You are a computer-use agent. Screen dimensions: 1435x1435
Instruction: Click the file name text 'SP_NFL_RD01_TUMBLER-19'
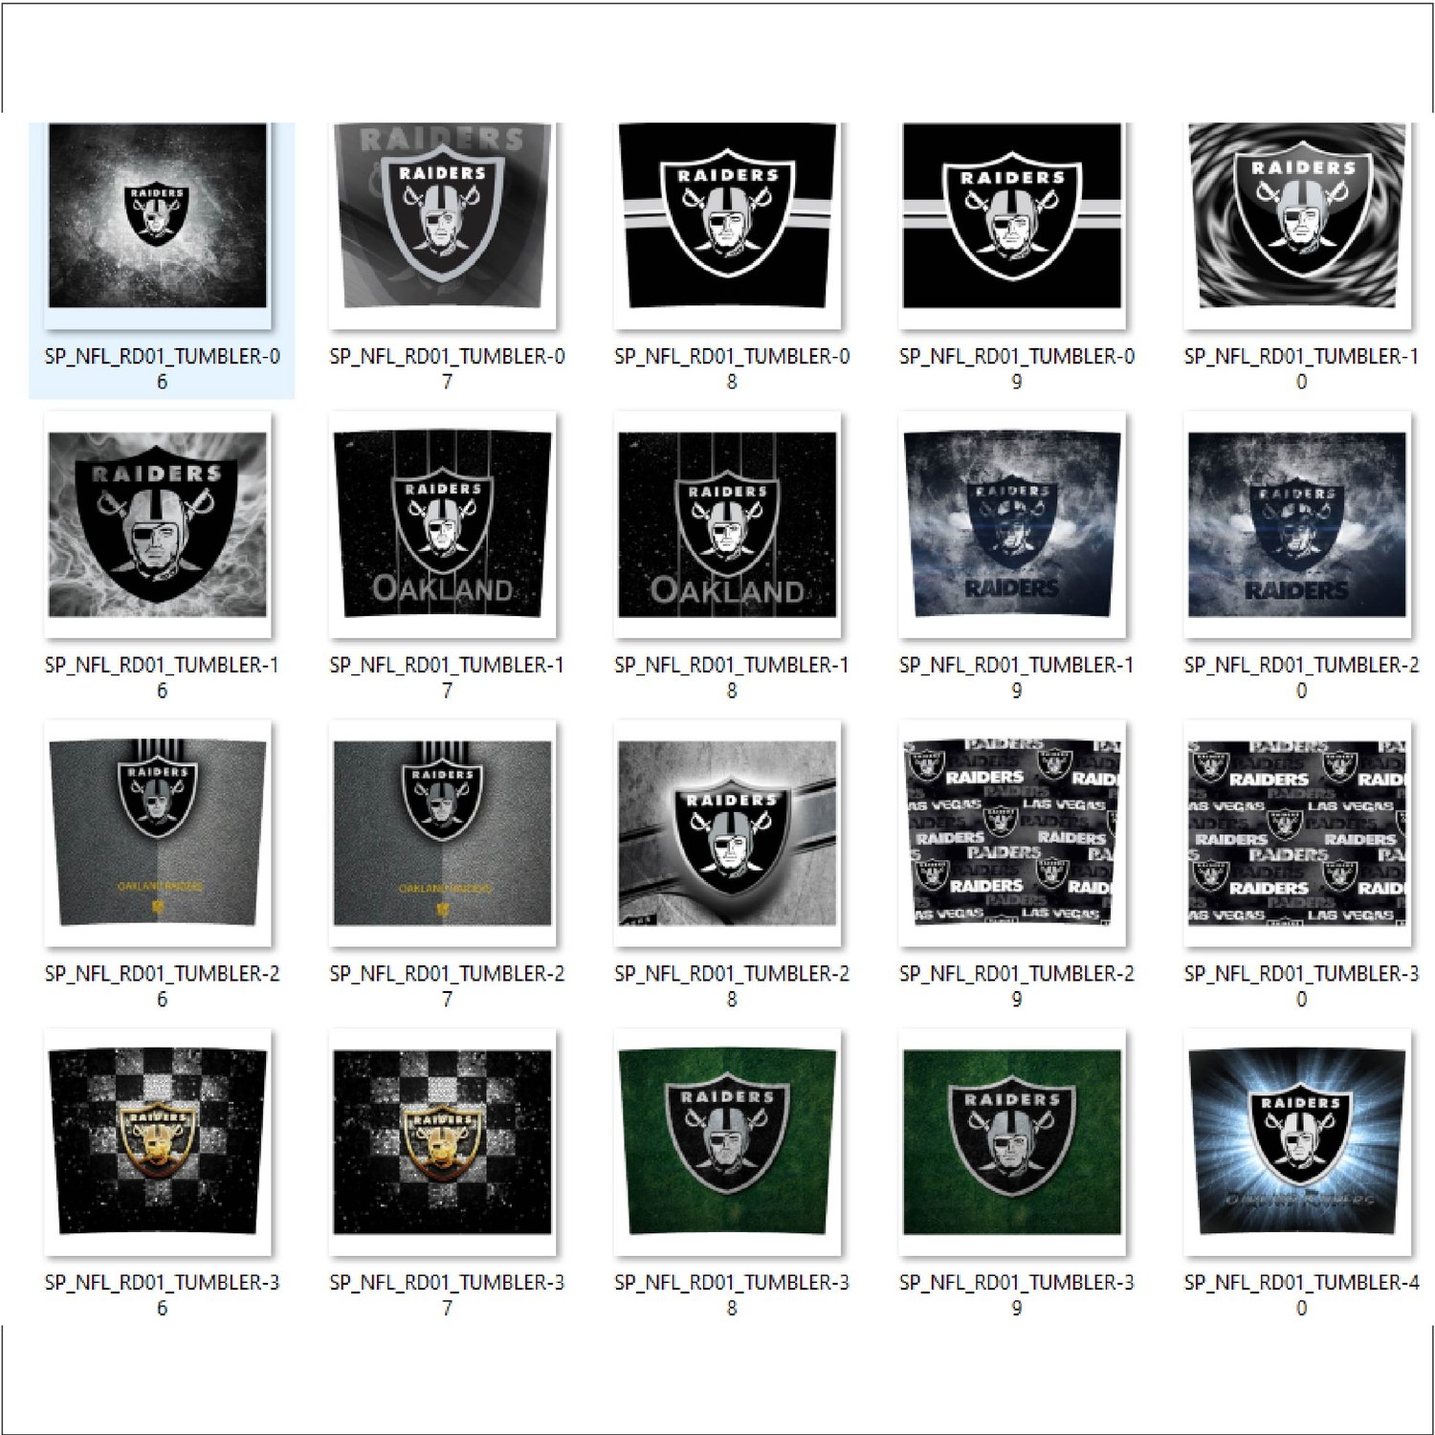1017,677
